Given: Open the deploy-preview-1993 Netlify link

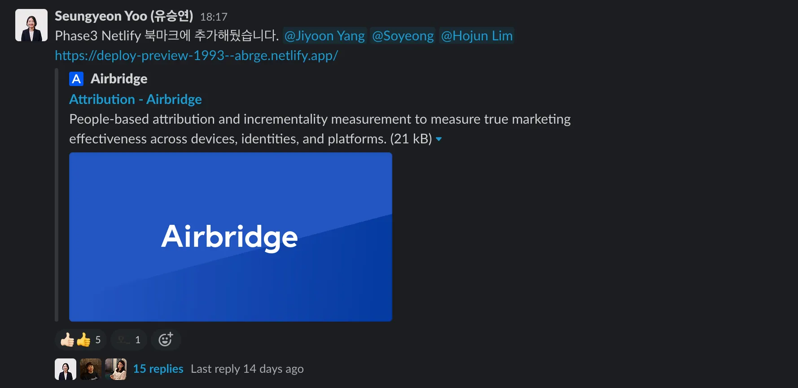Looking at the screenshot, I should (x=196, y=56).
